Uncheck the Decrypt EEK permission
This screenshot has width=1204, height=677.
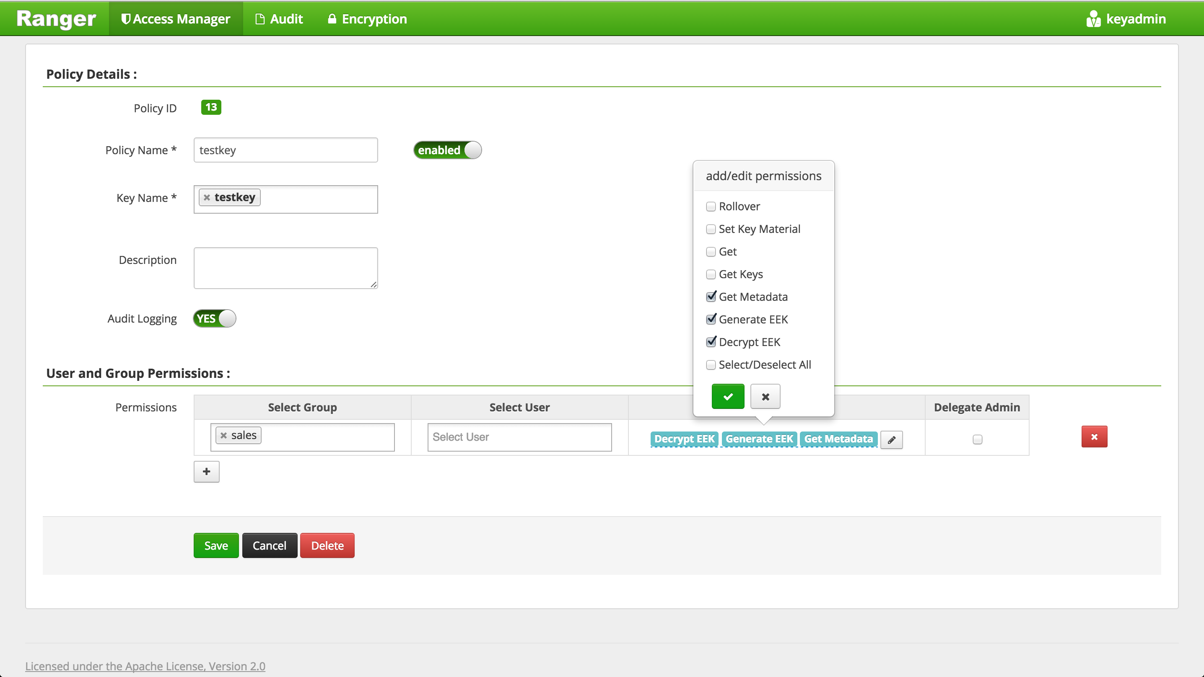pyautogui.click(x=711, y=342)
